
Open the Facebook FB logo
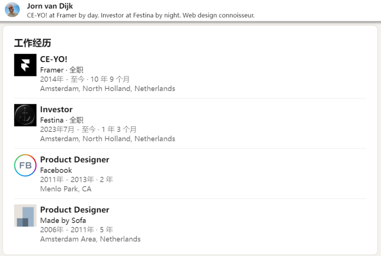tap(25, 165)
